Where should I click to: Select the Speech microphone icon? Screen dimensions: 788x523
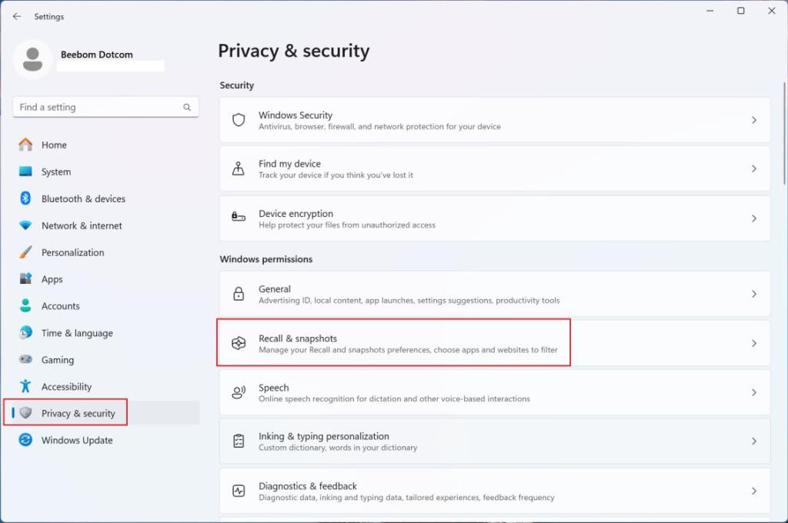pos(237,392)
